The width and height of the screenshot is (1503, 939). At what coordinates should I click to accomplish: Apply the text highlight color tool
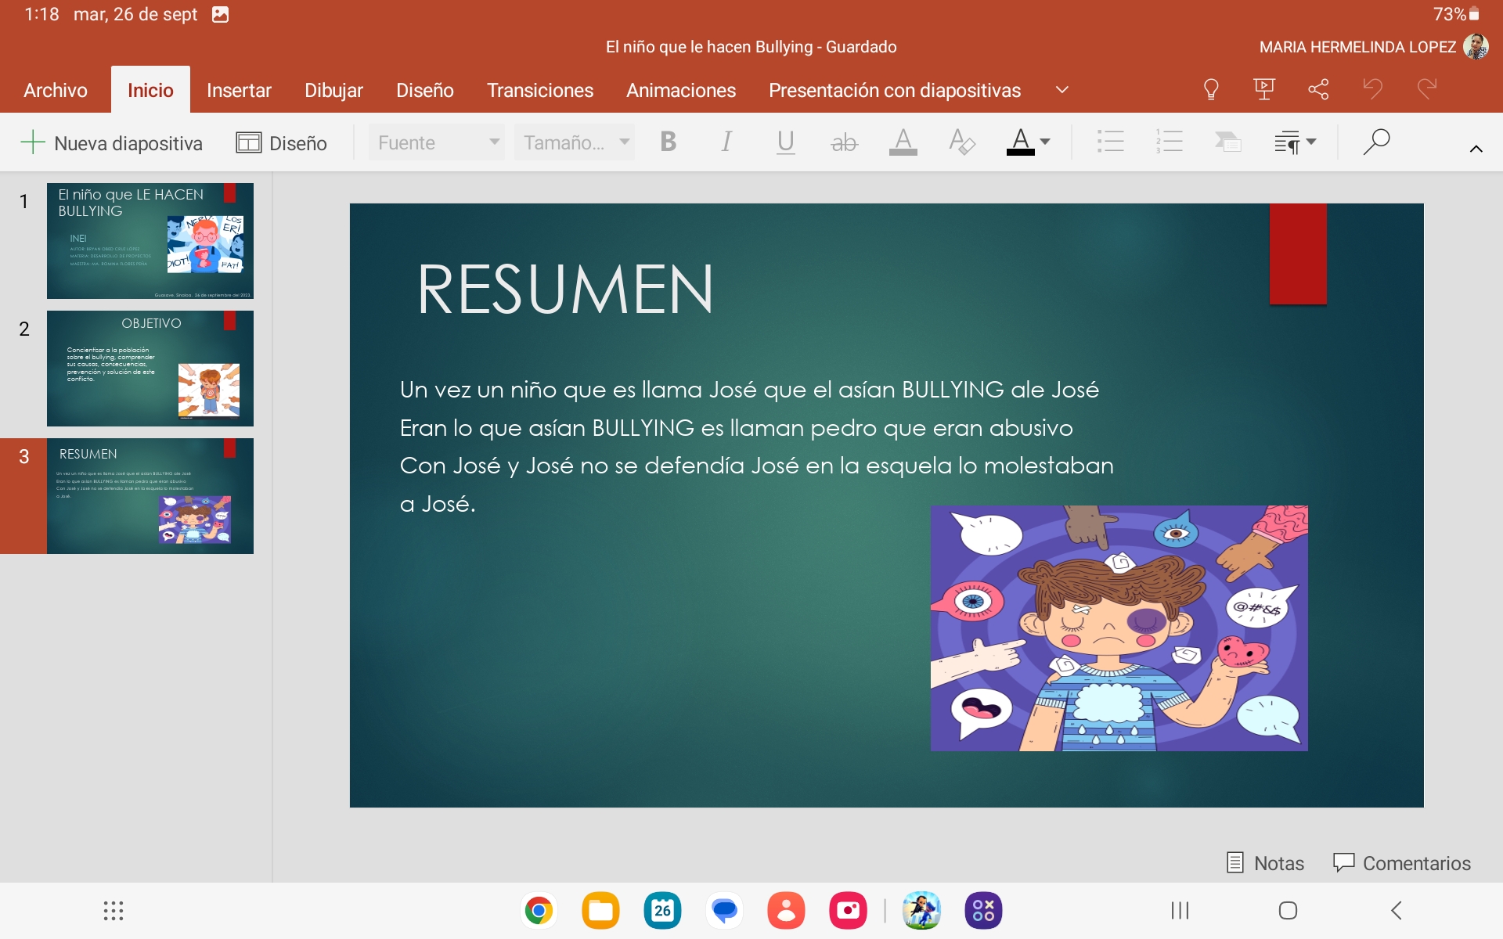[903, 142]
